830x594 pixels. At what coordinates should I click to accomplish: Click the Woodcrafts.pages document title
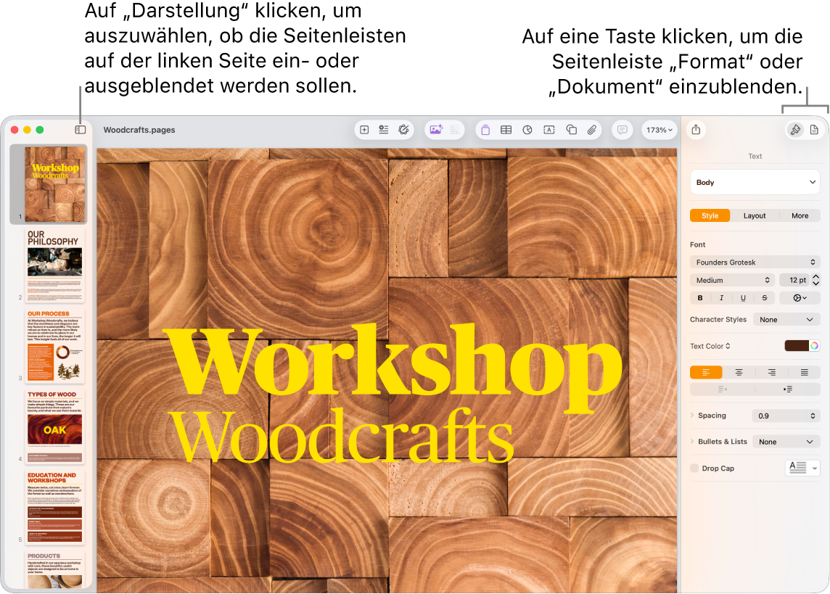[x=139, y=130]
